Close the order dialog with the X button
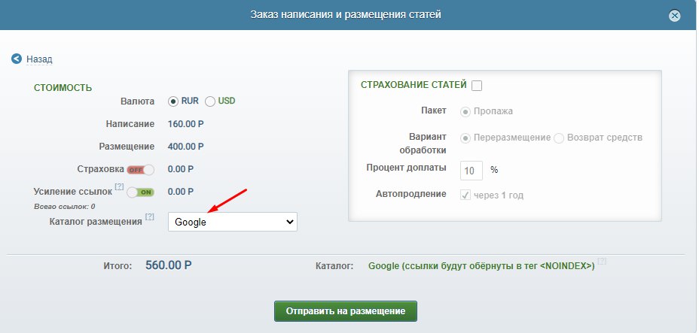The height and width of the screenshot is (333, 699). (674, 16)
